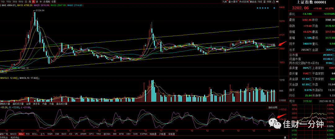The height and width of the screenshot is (139, 335).
Task: Click the download arrow icon at bottom right
Action: pyautogui.click(x=285, y=137)
